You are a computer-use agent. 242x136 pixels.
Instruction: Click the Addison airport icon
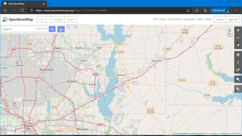click(17, 63)
